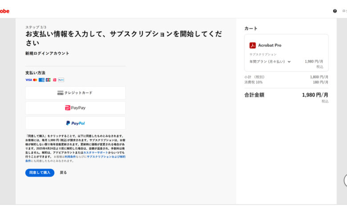Click the login link in top-right header
This screenshot has width=347, height=209.
(344, 11)
